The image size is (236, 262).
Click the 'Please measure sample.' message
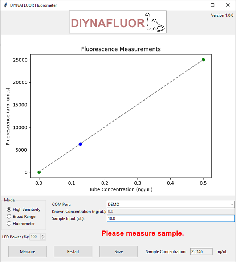143,233
